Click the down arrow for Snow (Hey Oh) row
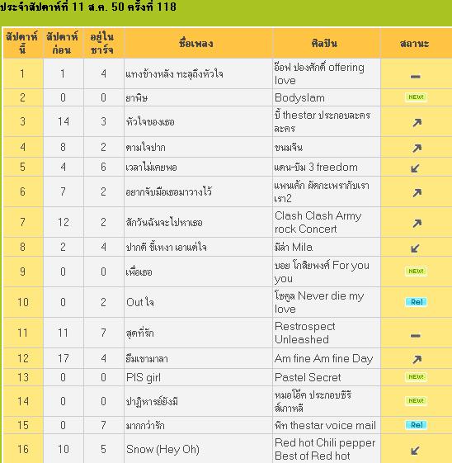 click(415, 451)
